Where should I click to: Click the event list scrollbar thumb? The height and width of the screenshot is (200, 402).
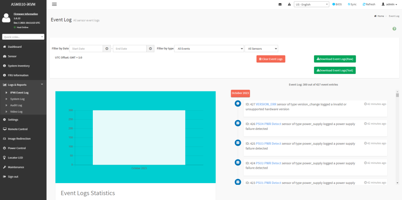click(398, 95)
